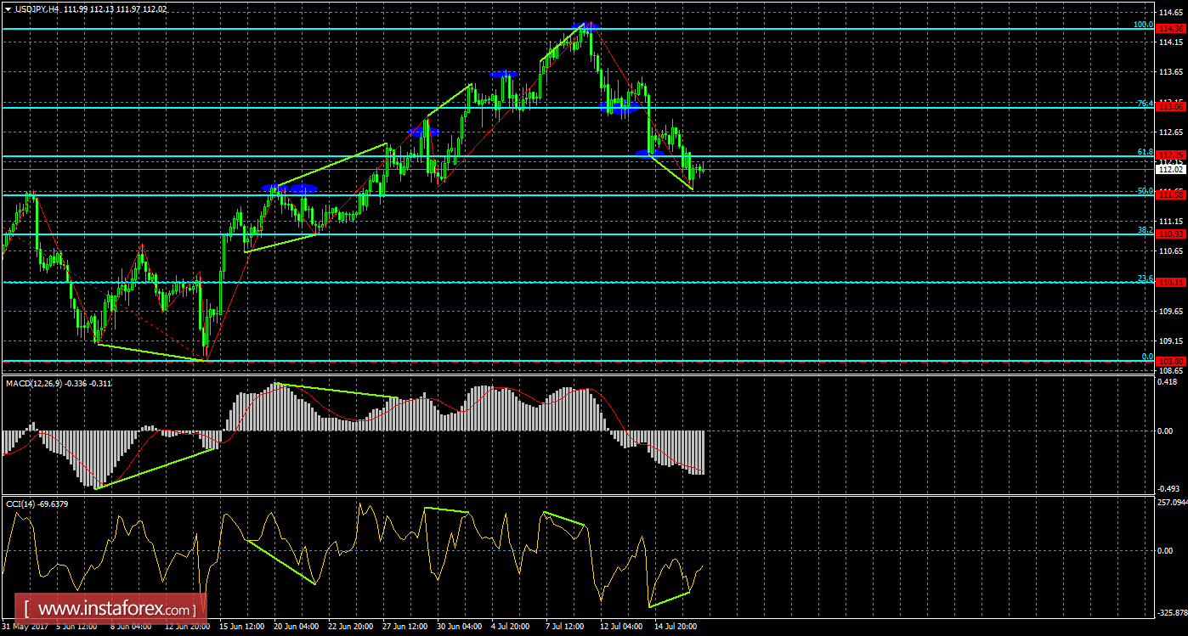Click the dropdown triangle beside USDJPY,H4

tap(8, 8)
